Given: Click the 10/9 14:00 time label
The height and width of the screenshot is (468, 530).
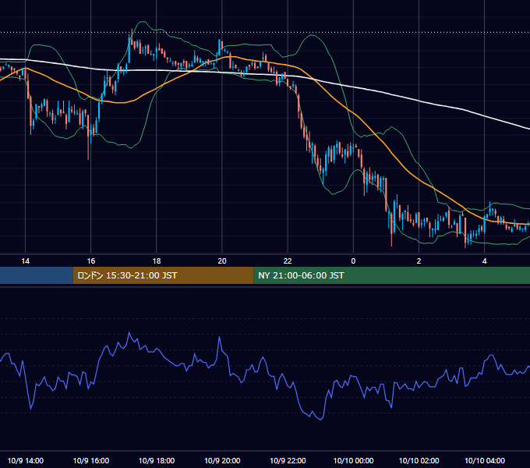Looking at the screenshot, I should (x=26, y=460).
